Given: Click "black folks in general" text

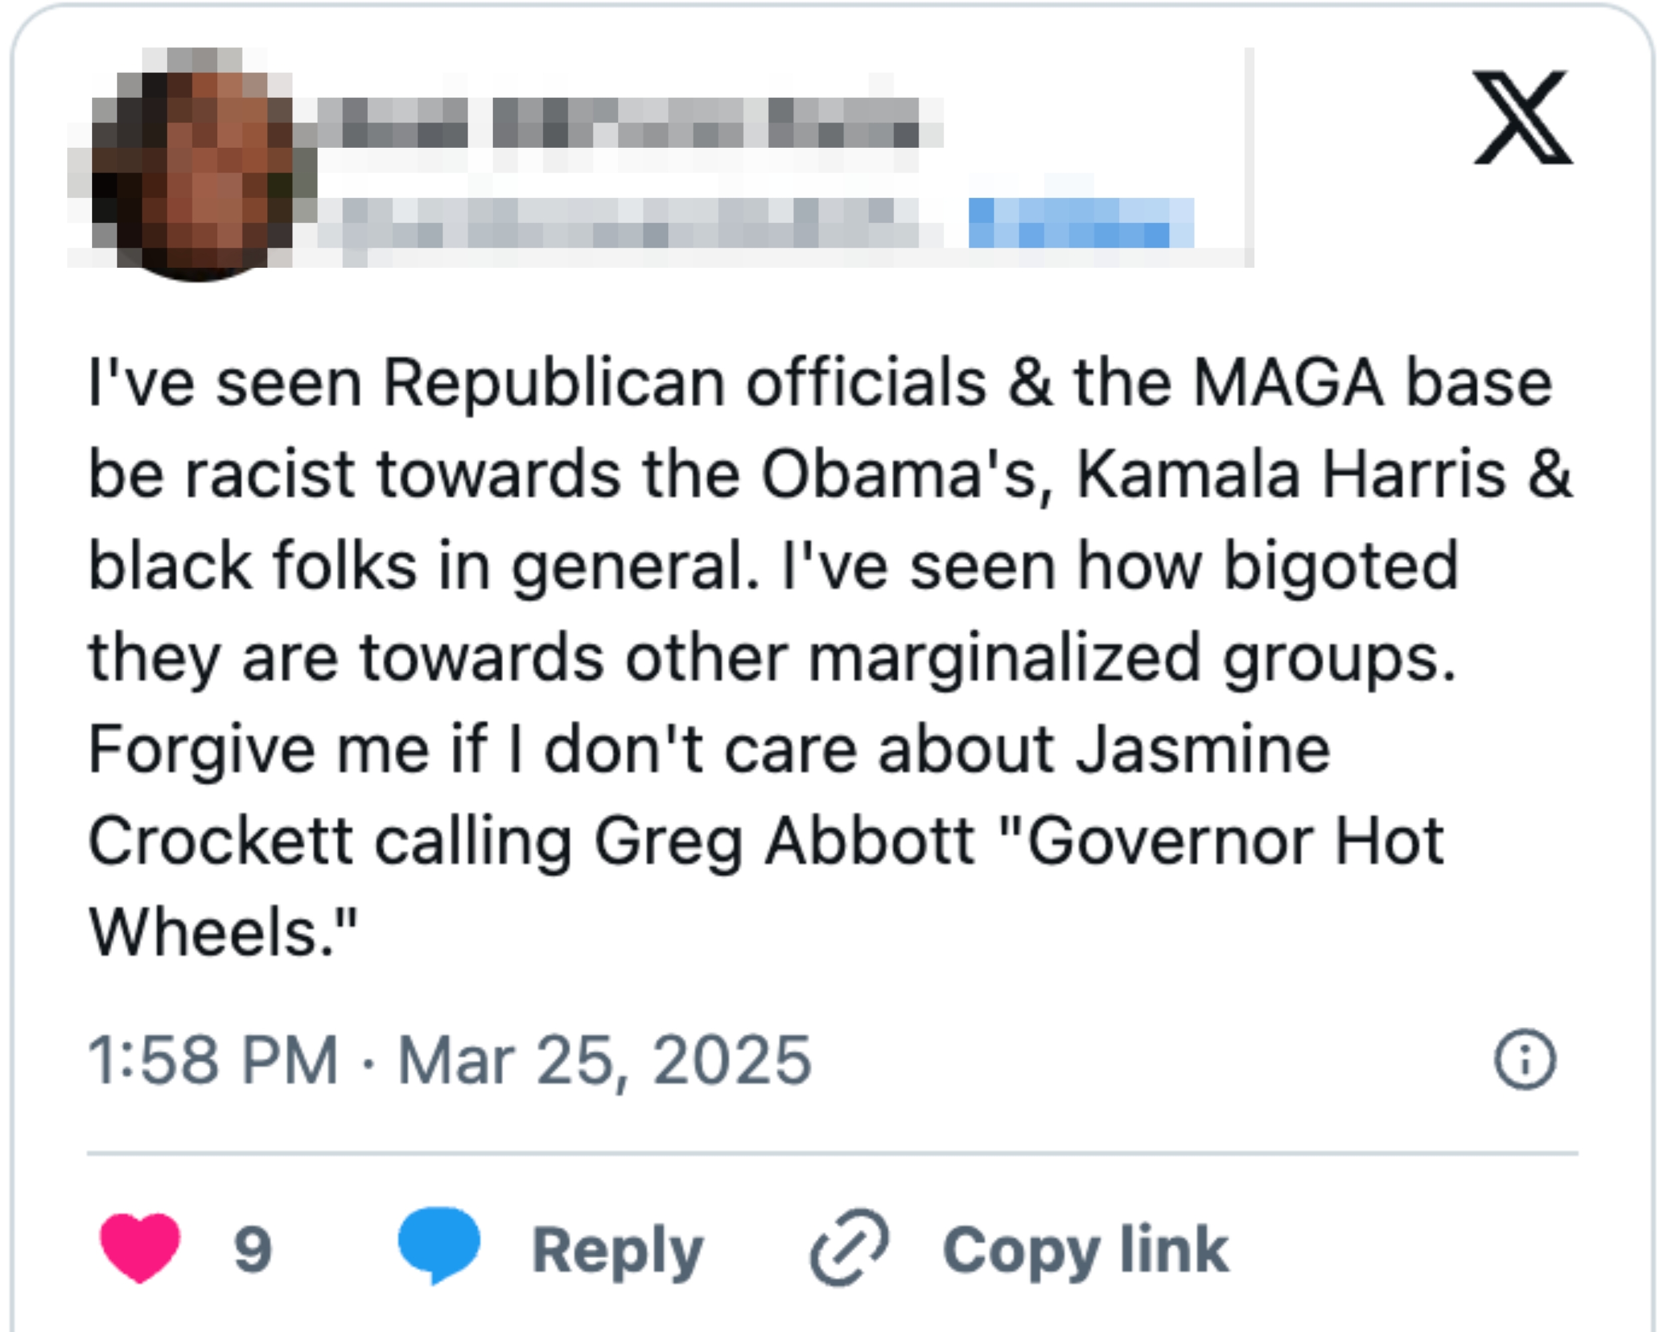Looking at the screenshot, I should [x=423, y=566].
